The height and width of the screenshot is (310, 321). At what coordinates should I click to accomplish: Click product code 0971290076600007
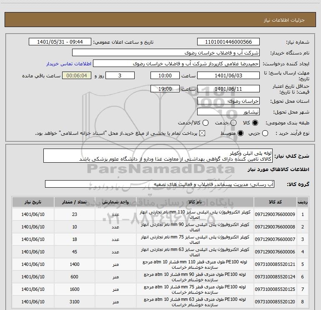coord(275,239)
